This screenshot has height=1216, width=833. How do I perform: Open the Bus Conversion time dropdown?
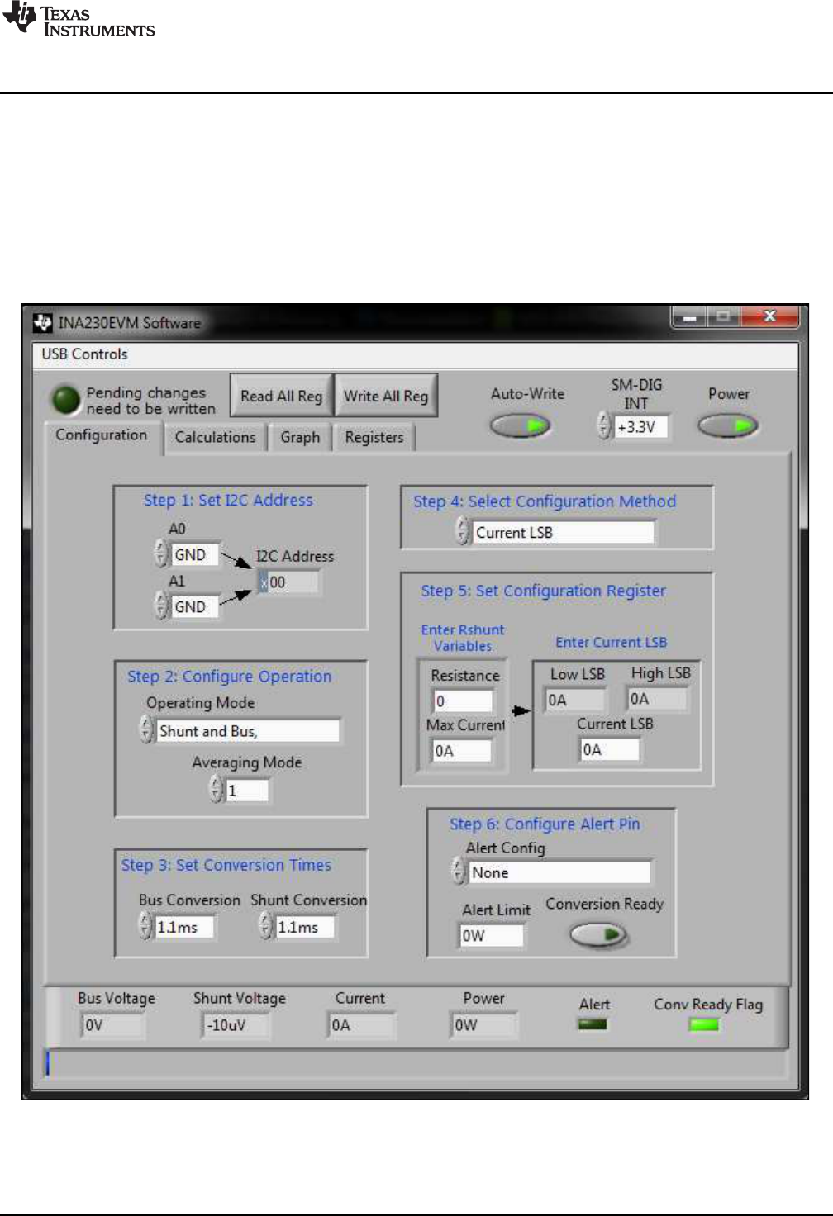click(x=184, y=927)
